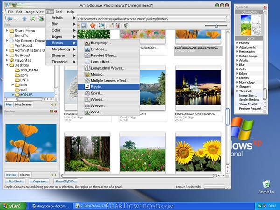Open the Recycle Bin desktop icon
The width and height of the screenshot is (280, 210).
(x=266, y=187)
